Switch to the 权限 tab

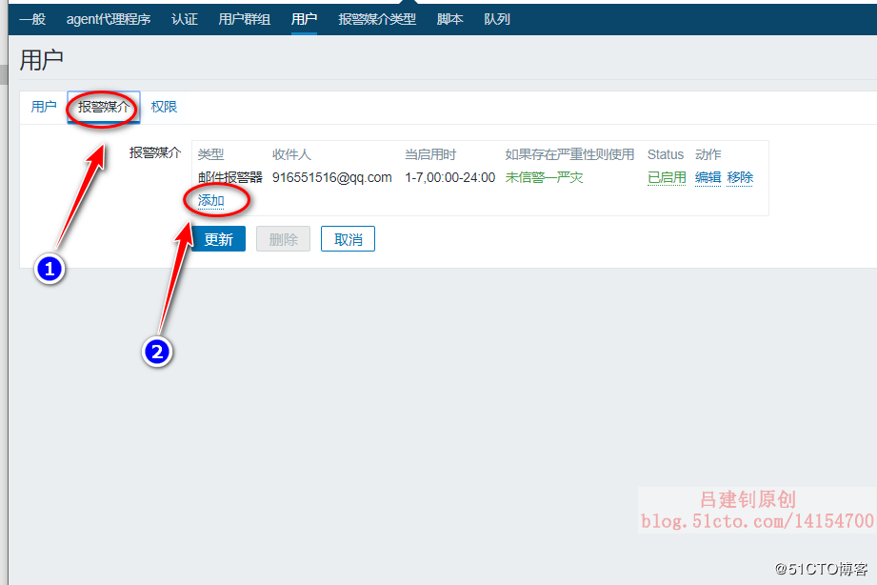pyautogui.click(x=164, y=107)
